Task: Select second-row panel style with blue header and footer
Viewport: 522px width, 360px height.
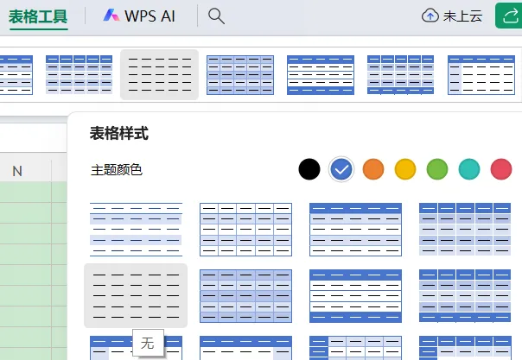Action: [355, 296]
